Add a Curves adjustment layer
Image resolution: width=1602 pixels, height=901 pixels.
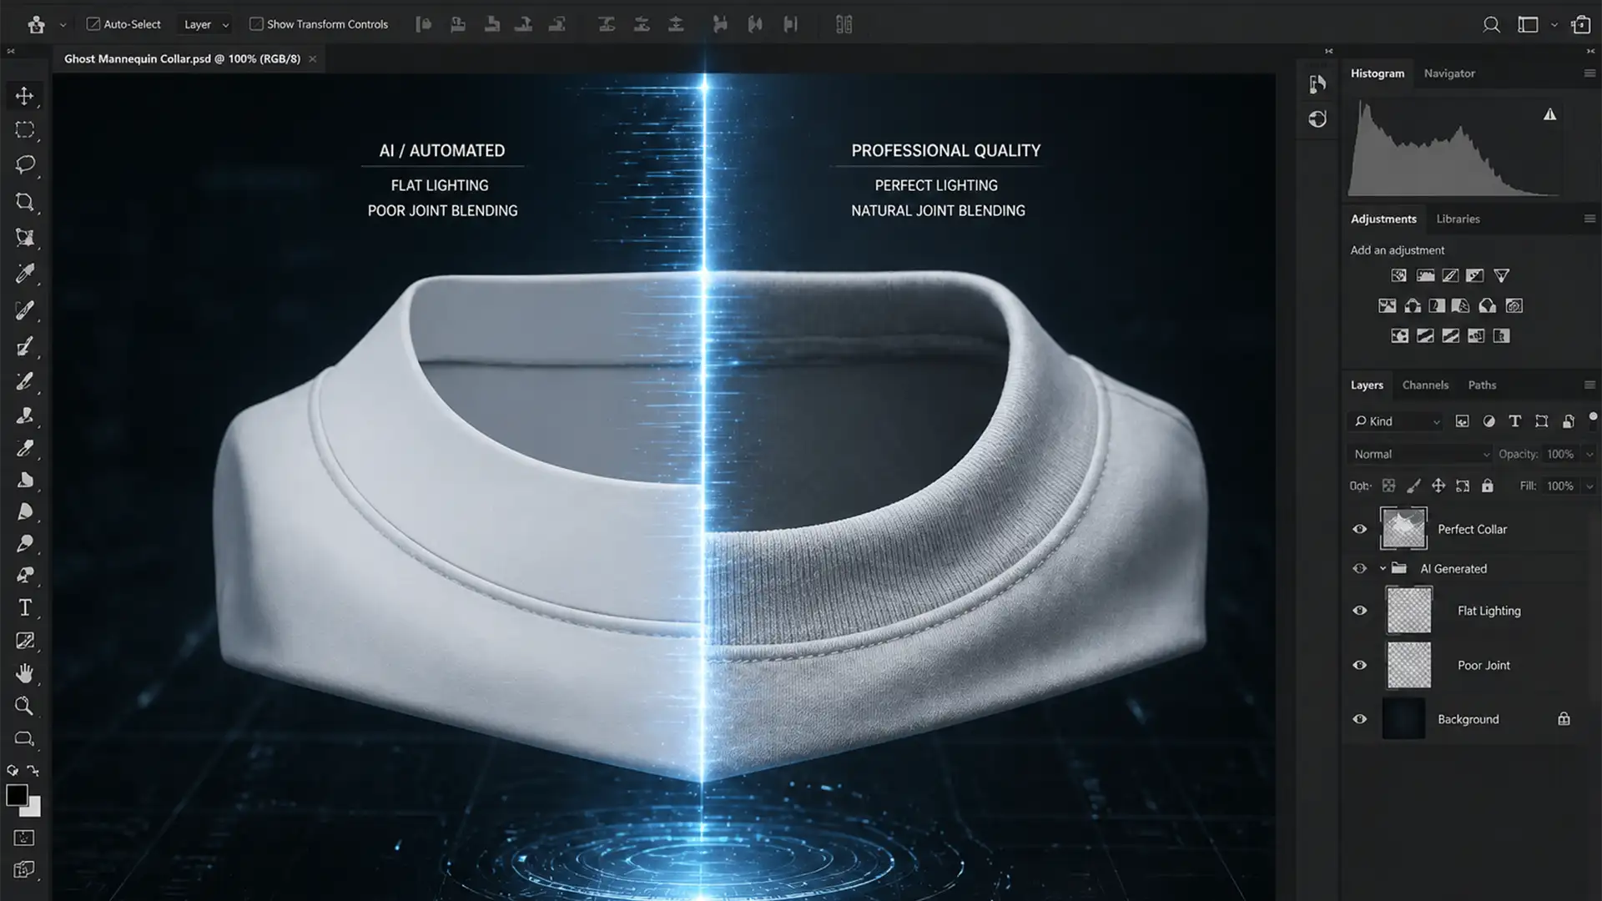1451,275
